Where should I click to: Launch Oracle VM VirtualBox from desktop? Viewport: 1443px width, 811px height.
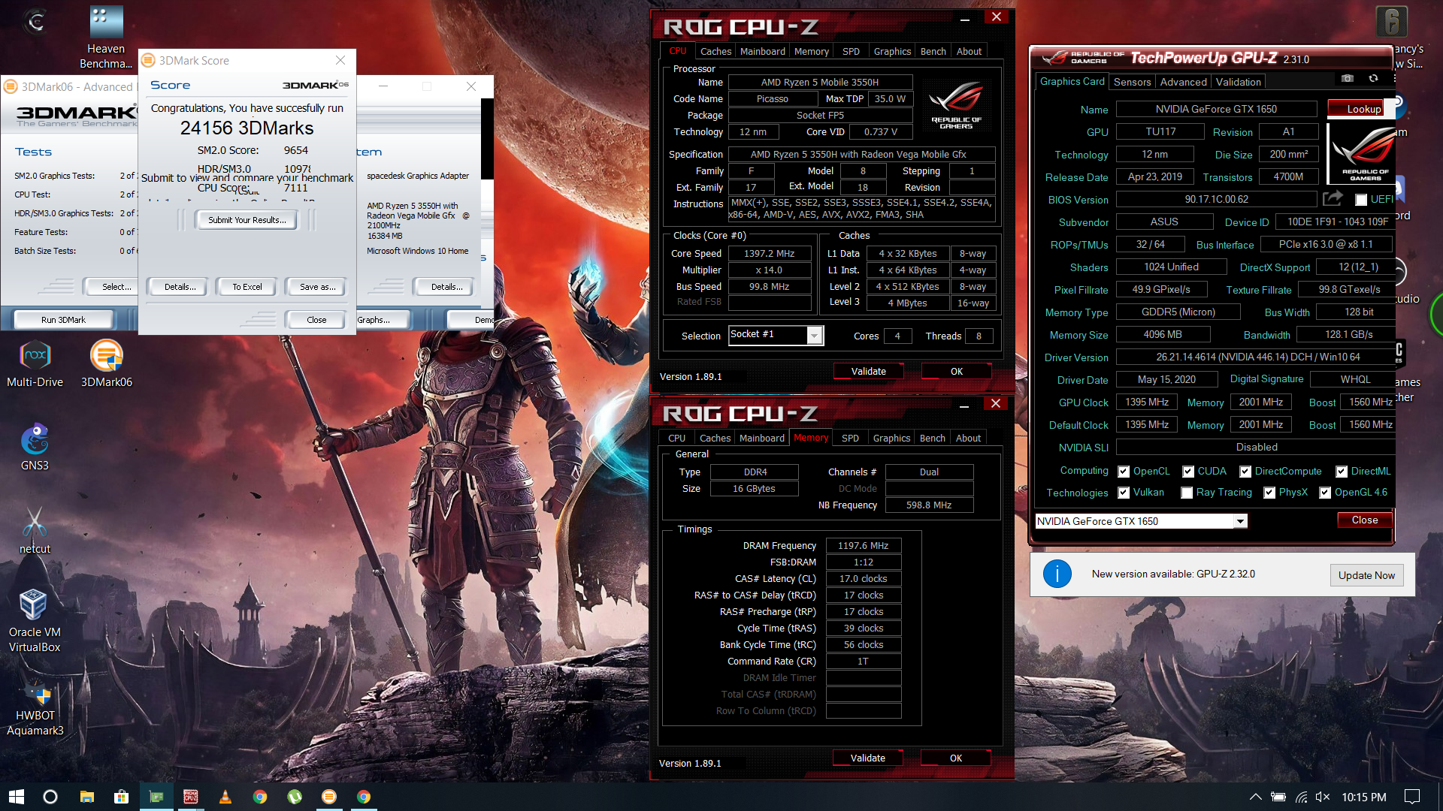35,621
